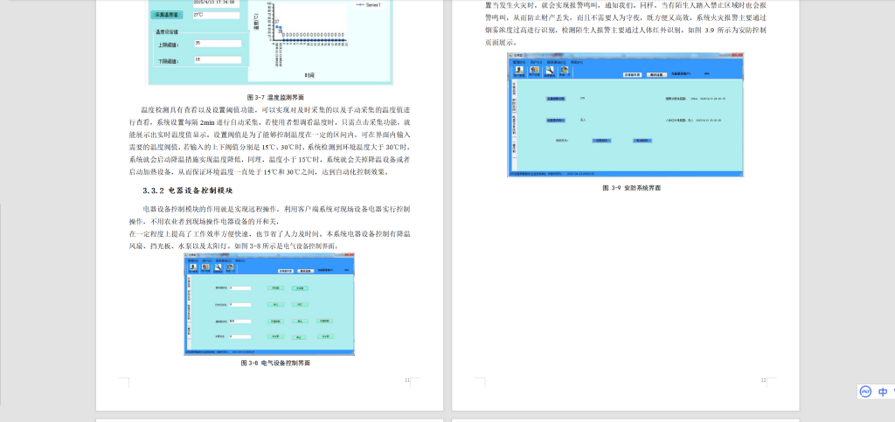Screen dimensions: 895x422
Task: Open the 管理(M) menu in Figure 3-8
Action: pyautogui.click(x=191, y=259)
